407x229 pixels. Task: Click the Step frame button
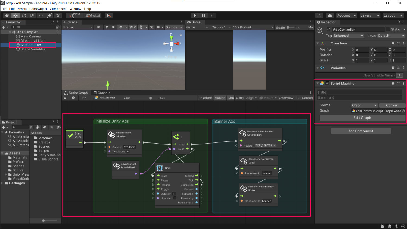click(x=212, y=15)
